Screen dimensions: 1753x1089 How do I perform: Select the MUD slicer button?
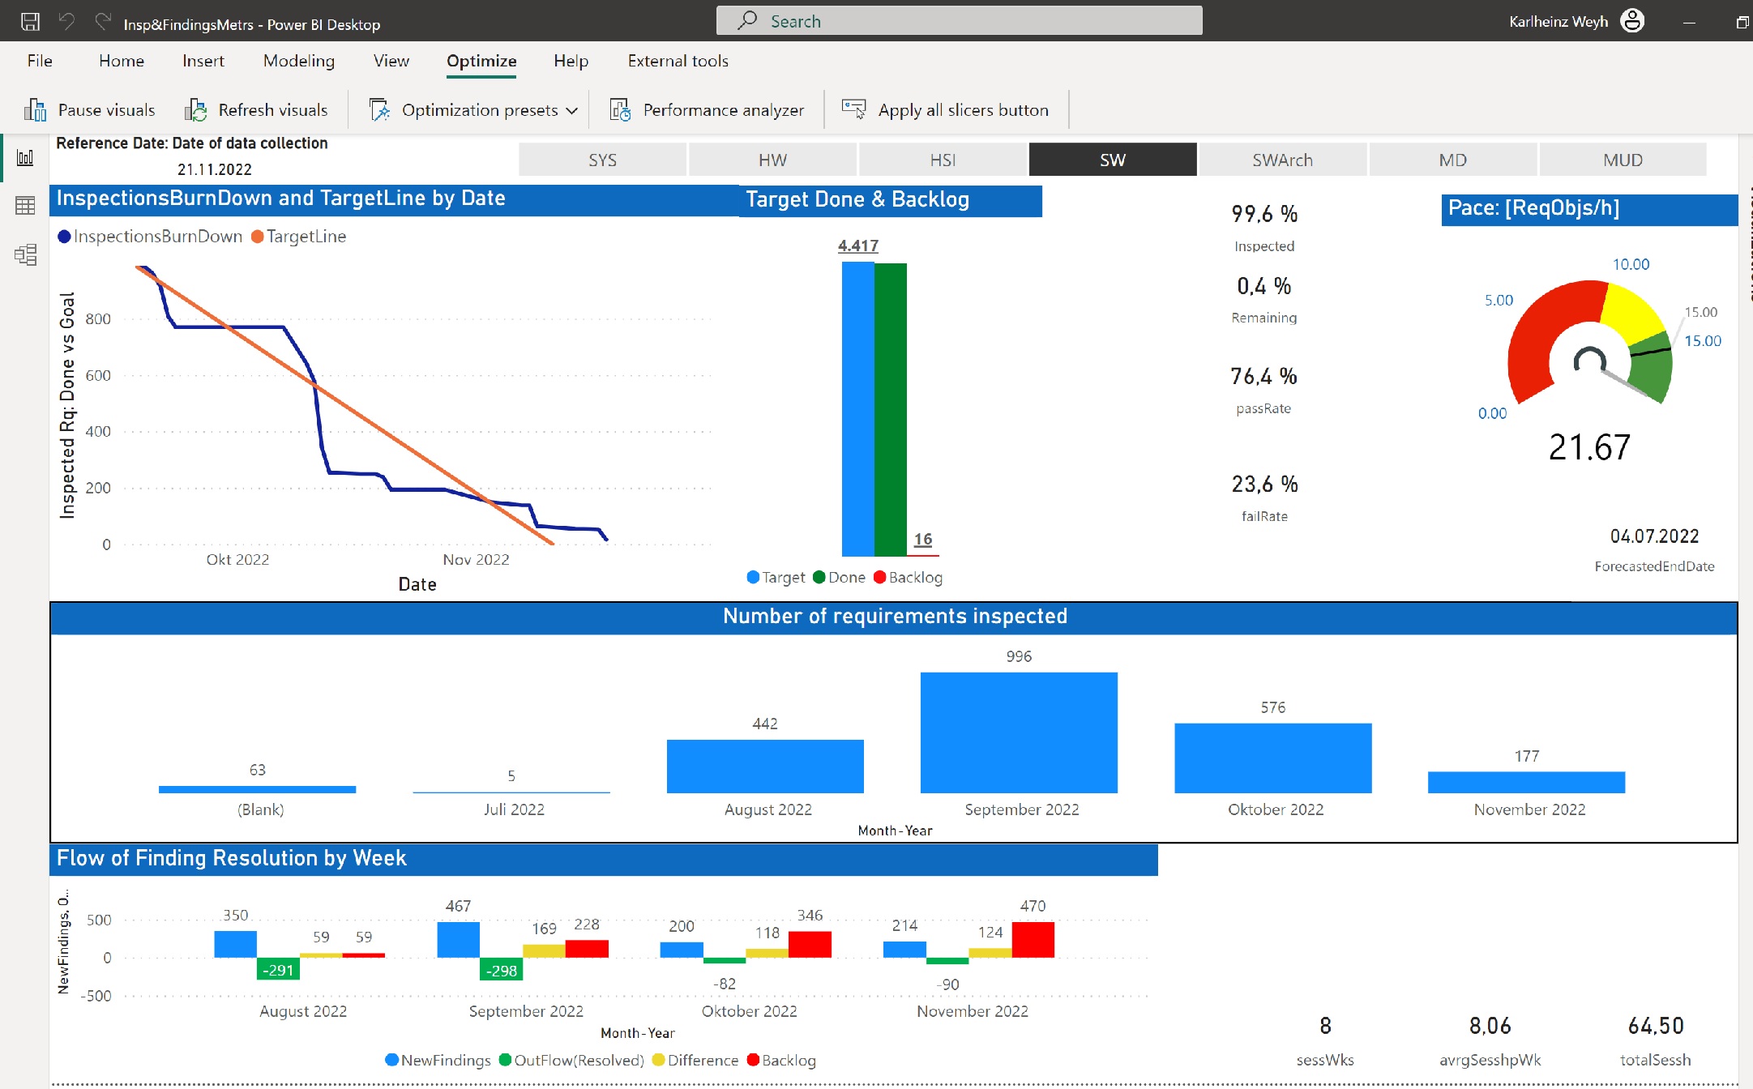point(1623,160)
